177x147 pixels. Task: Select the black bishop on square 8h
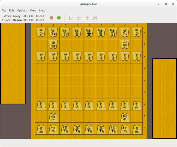click(x=53, y=117)
